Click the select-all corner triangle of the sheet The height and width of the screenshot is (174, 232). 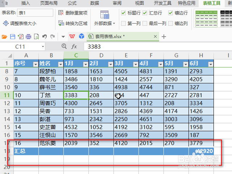click(x=10, y=55)
